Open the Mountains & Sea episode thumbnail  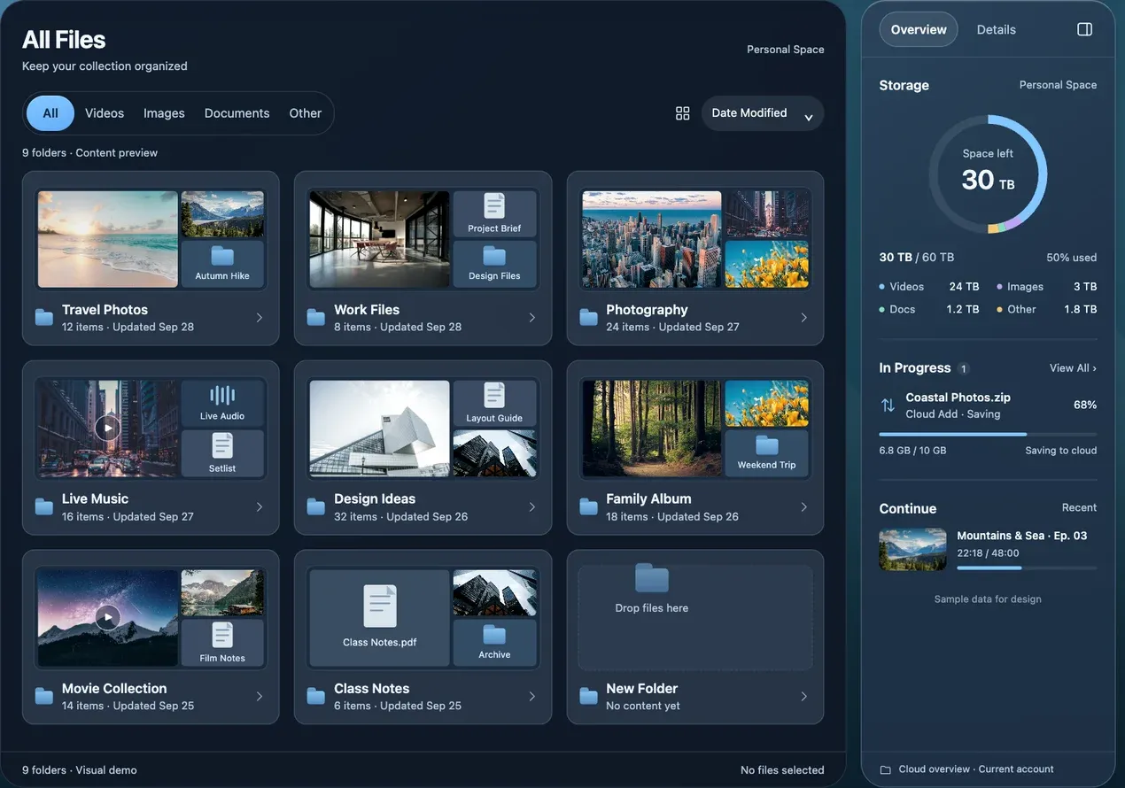click(x=913, y=550)
